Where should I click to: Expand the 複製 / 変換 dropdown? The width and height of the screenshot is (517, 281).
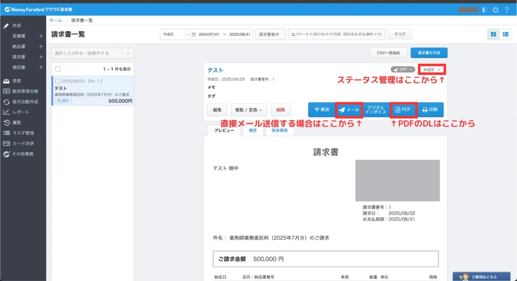(248, 110)
